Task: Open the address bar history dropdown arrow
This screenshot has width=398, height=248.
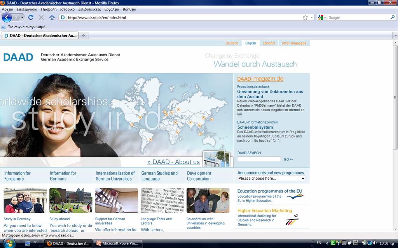Action: 312,17
